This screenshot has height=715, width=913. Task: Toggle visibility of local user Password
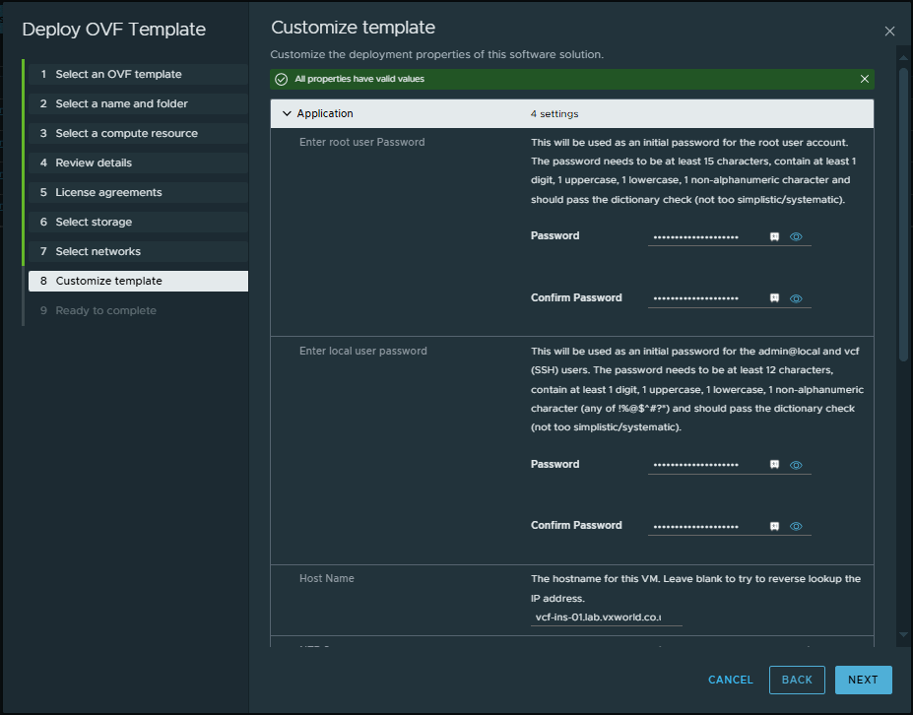click(x=797, y=465)
